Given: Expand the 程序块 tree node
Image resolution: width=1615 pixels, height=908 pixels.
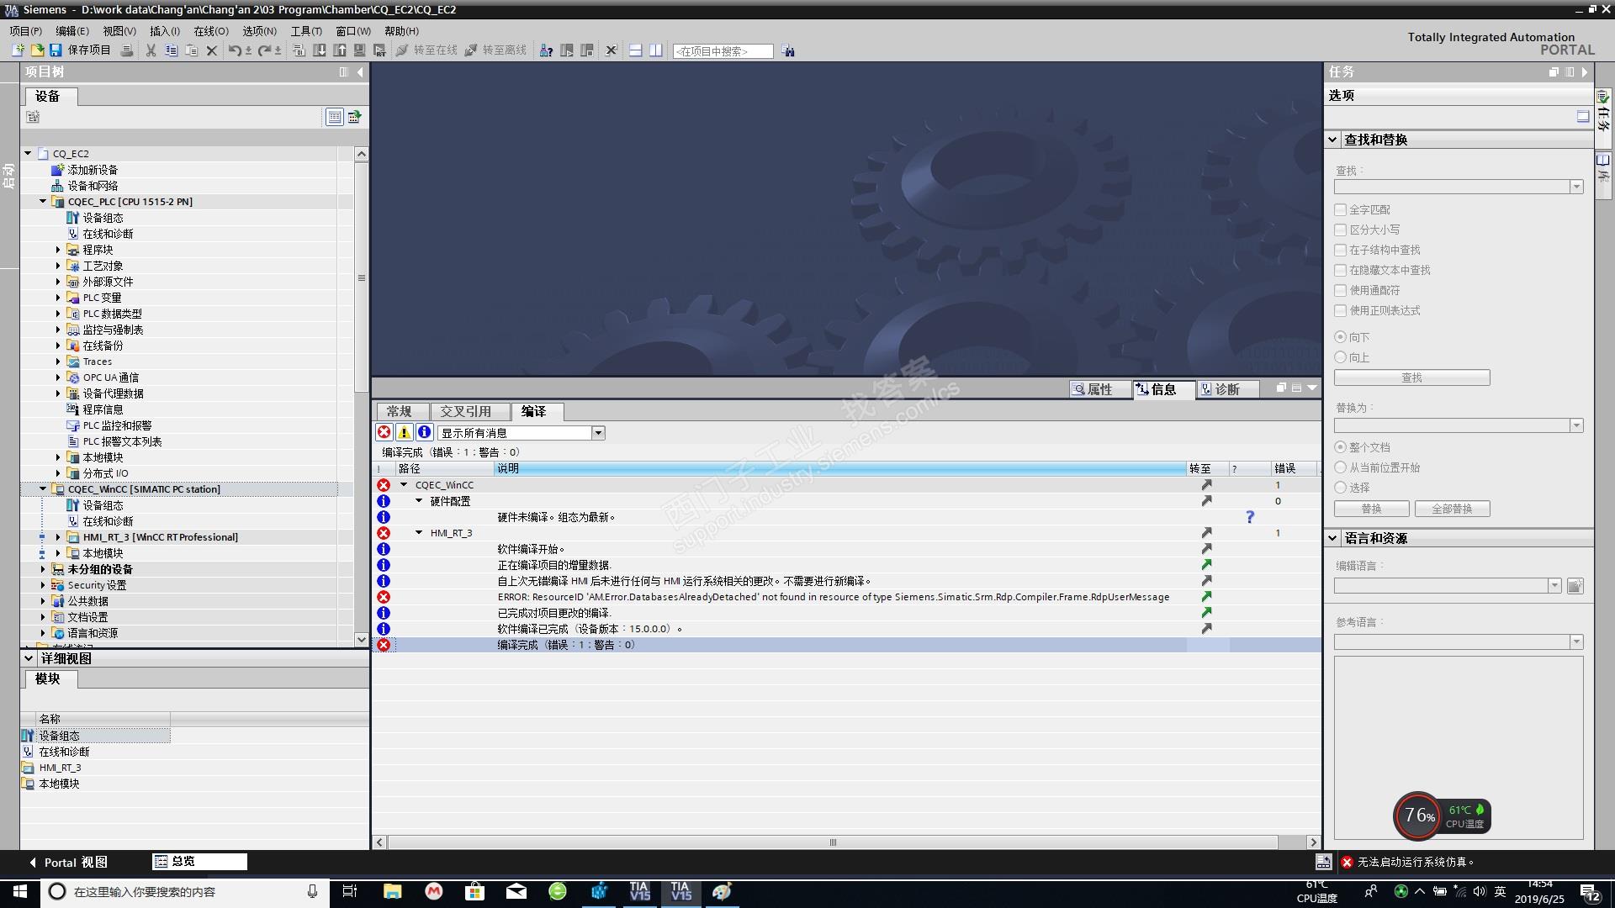Looking at the screenshot, I should coord(58,250).
